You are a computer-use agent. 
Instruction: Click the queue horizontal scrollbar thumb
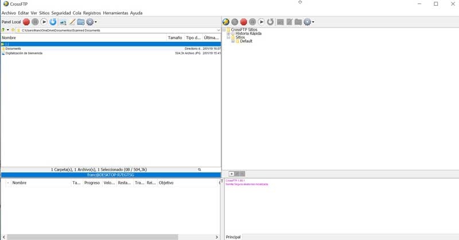point(92,237)
